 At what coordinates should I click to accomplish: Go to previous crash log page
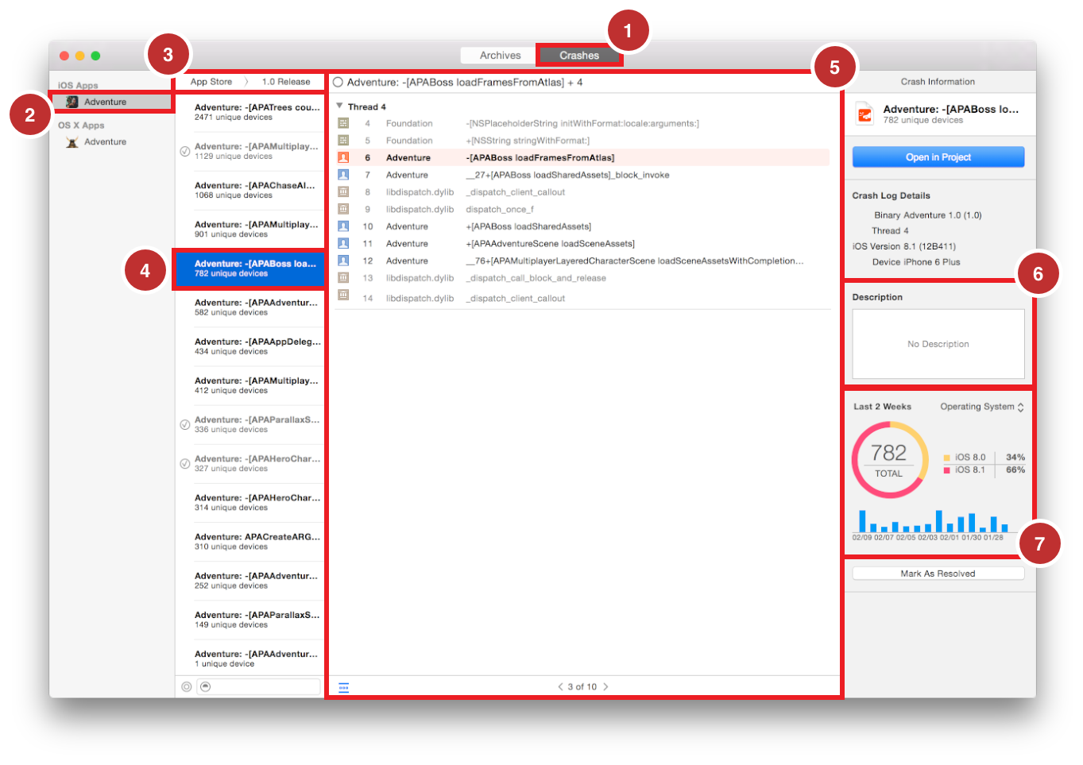coord(559,686)
